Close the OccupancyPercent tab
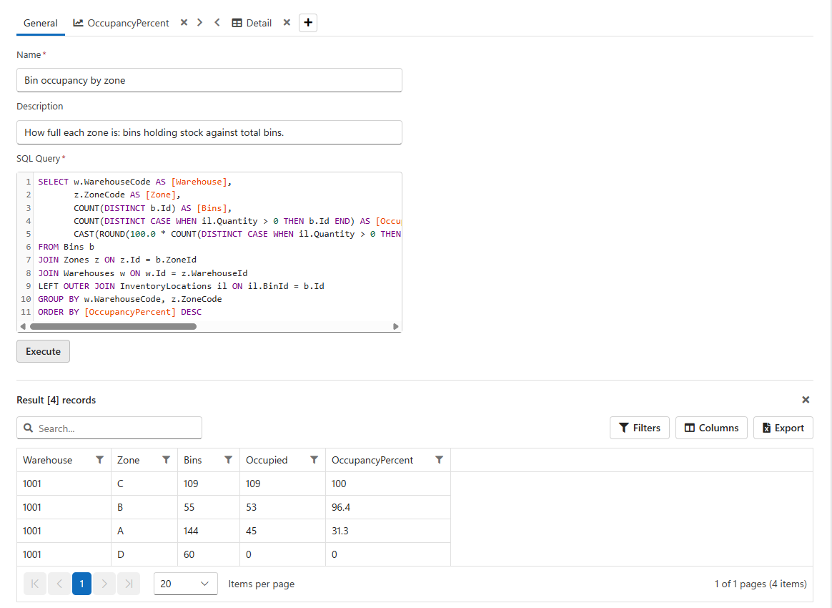 [x=184, y=22]
